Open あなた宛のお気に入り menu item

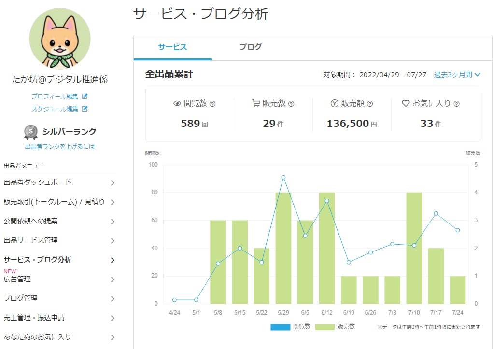pyautogui.click(x=37, y=337)
